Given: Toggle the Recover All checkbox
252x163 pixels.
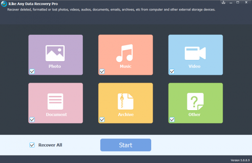Looking at the screenshot, I should pos(32,145).
